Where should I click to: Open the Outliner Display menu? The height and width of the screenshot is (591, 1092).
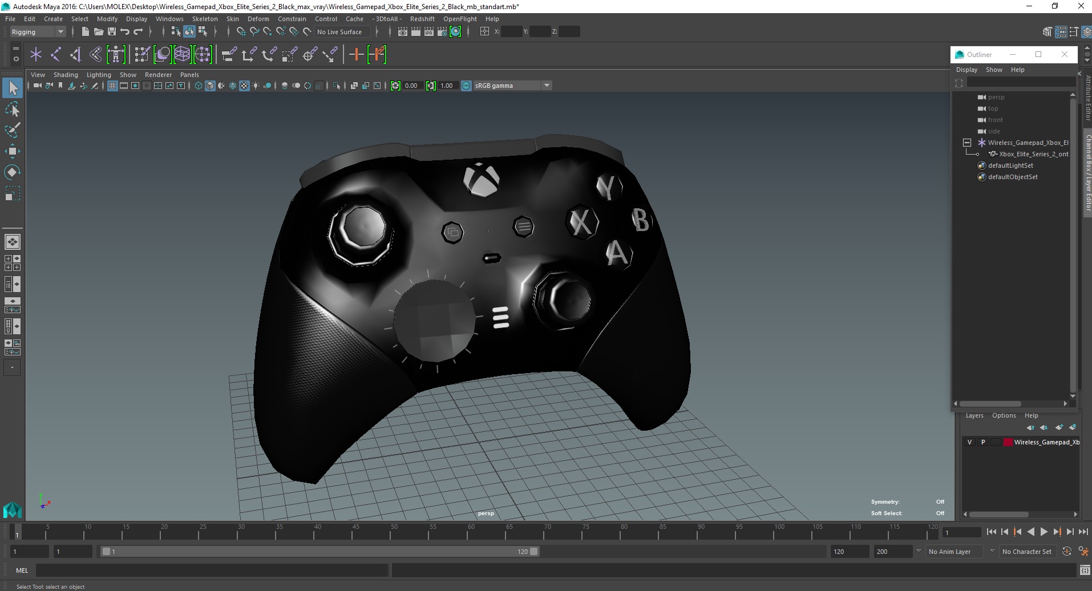pos(966,70)
